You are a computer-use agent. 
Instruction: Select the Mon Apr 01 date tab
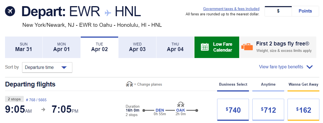point(61,47)
